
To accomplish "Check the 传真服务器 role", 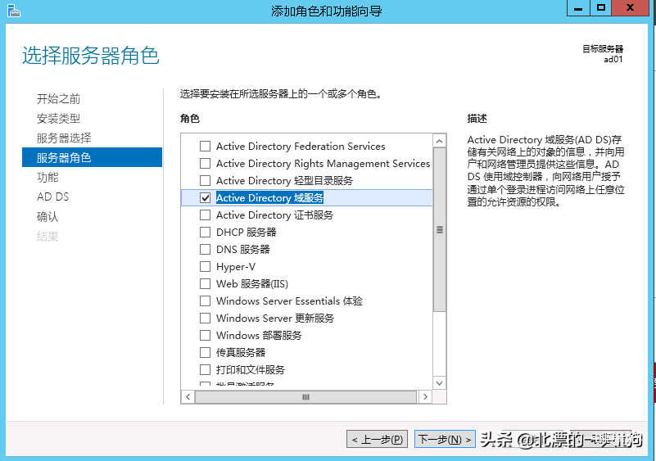I will coord(205,352).
